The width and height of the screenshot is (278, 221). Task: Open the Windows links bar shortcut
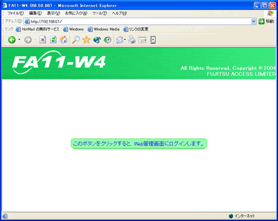73,29
